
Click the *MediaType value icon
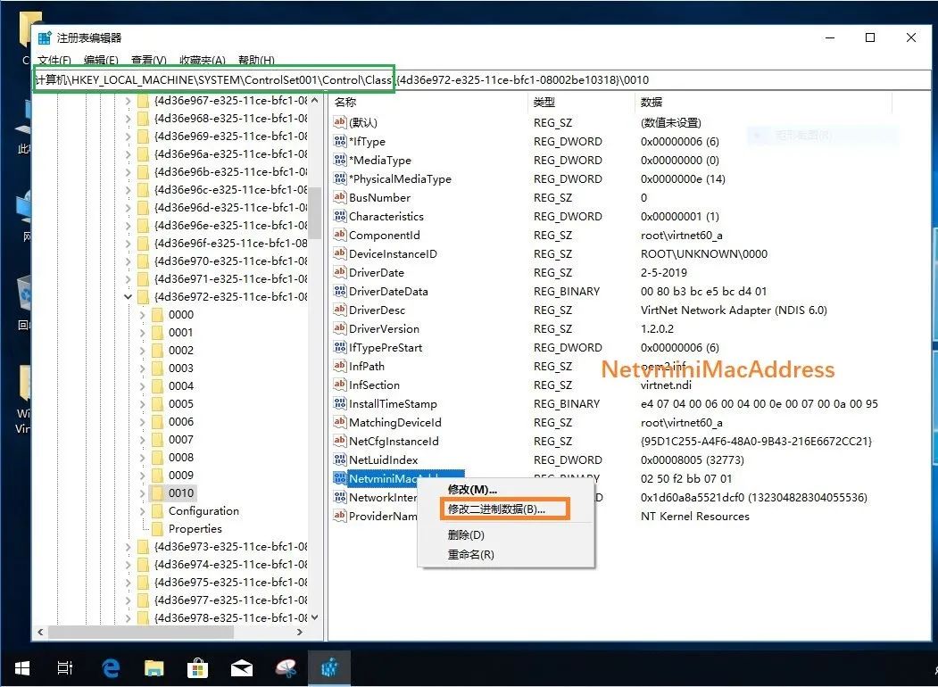click(340, 161)
